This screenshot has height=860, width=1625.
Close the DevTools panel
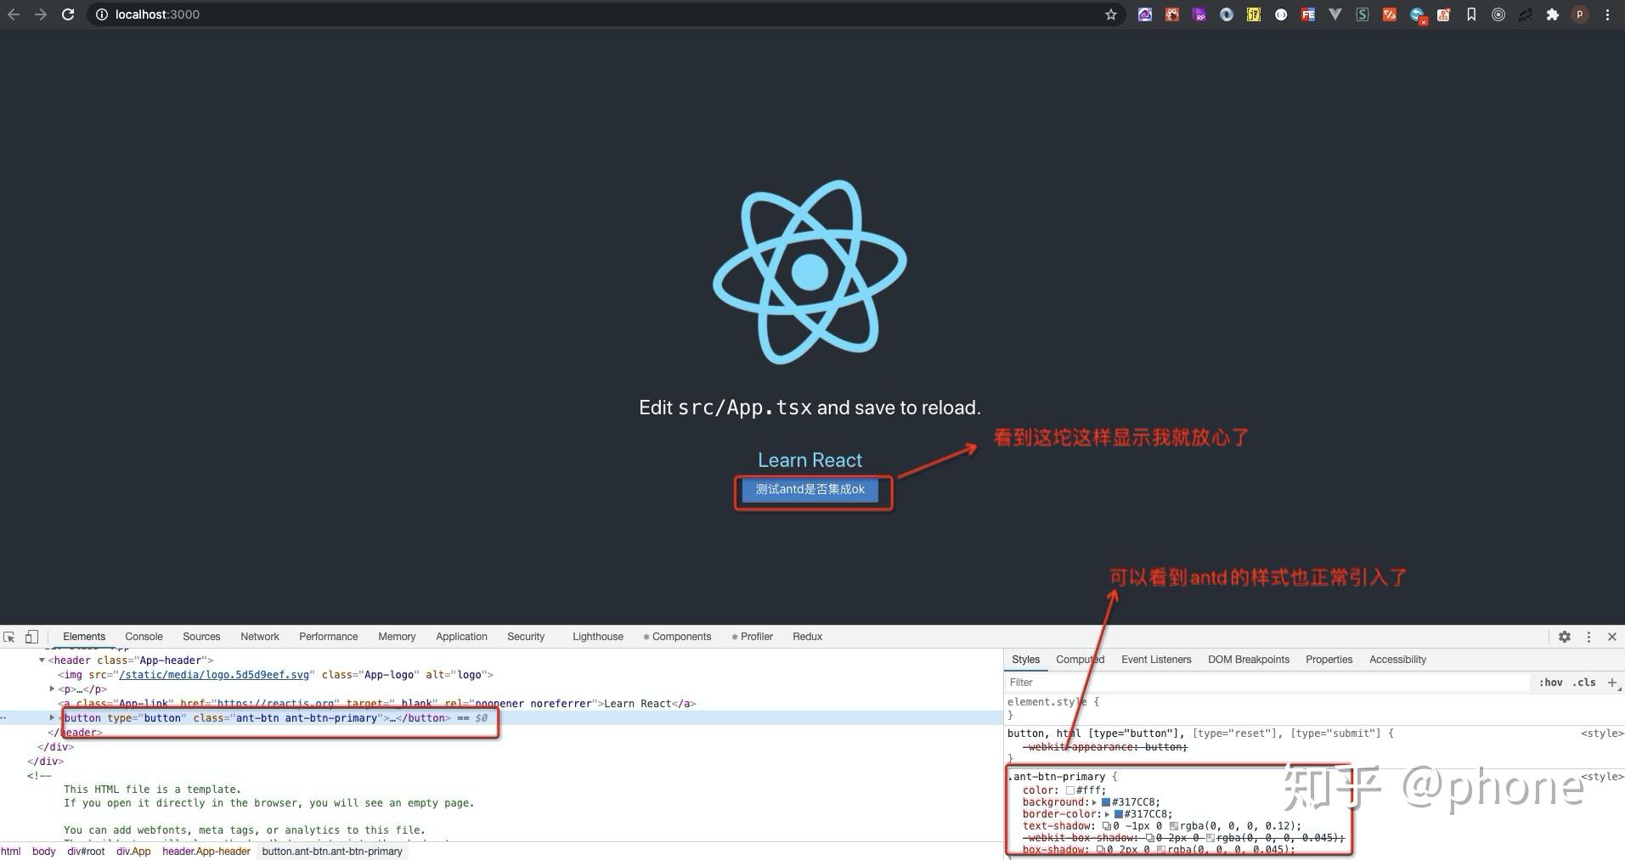[x=1612, y=637]
